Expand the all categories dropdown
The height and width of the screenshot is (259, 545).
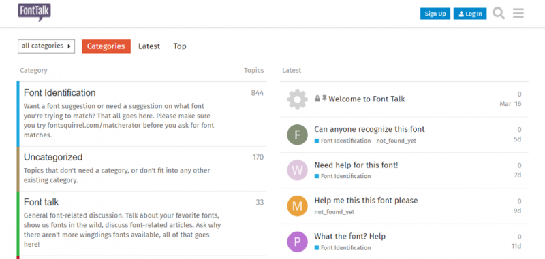(46, 46)
